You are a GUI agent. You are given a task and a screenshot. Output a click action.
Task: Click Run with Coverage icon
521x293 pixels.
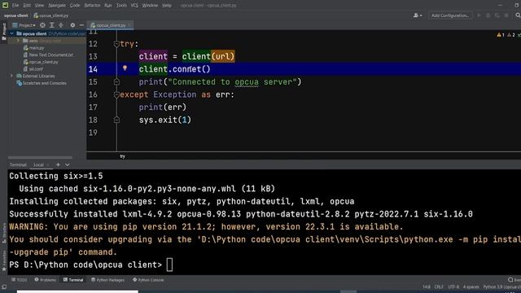pyautogui.click(x=497, y=15)
